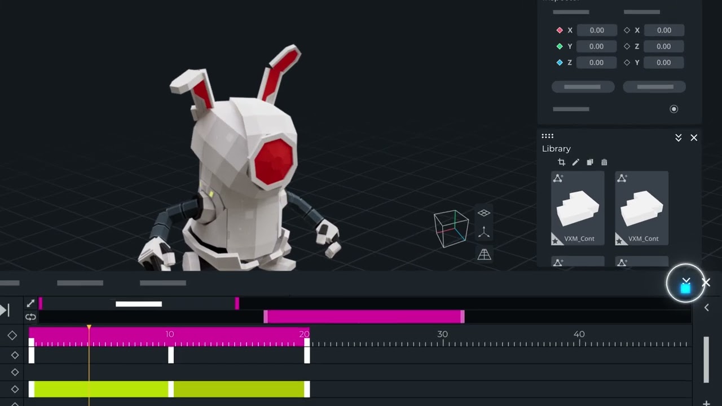Click the left chevron at timeline's right edge
The height and width of the screenshot is (406, 722).
pyautogui.click(x=707, y=307)
